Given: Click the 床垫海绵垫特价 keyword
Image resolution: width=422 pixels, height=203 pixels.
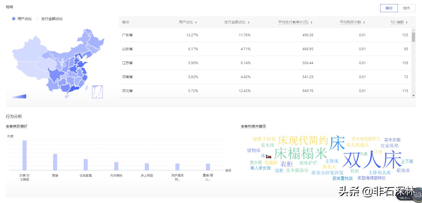Looking at the screenshot, I should [372, 178].
